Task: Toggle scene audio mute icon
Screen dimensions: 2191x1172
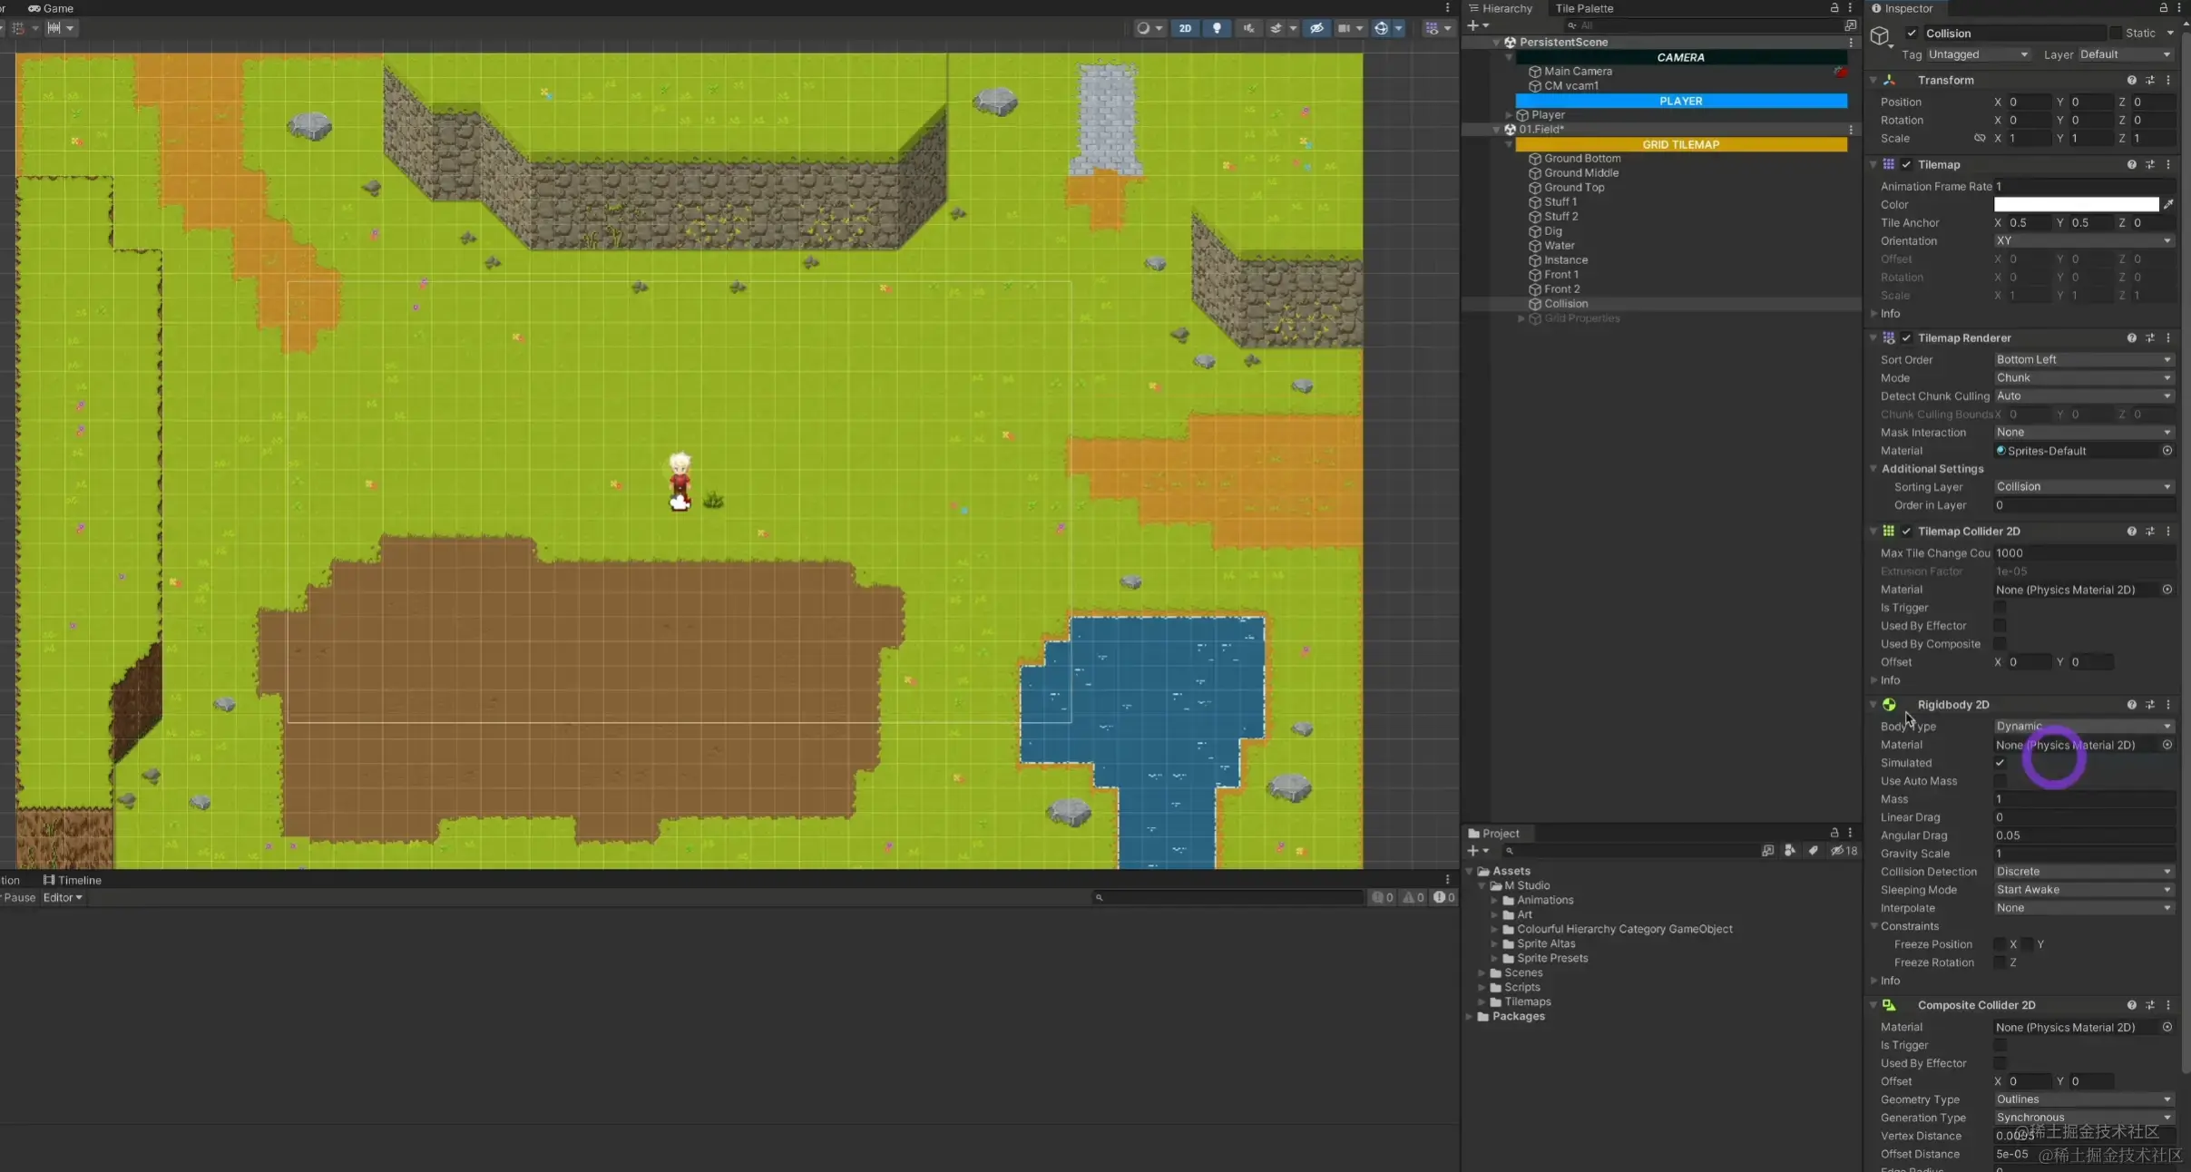Action: click(x=1249, y=28)
